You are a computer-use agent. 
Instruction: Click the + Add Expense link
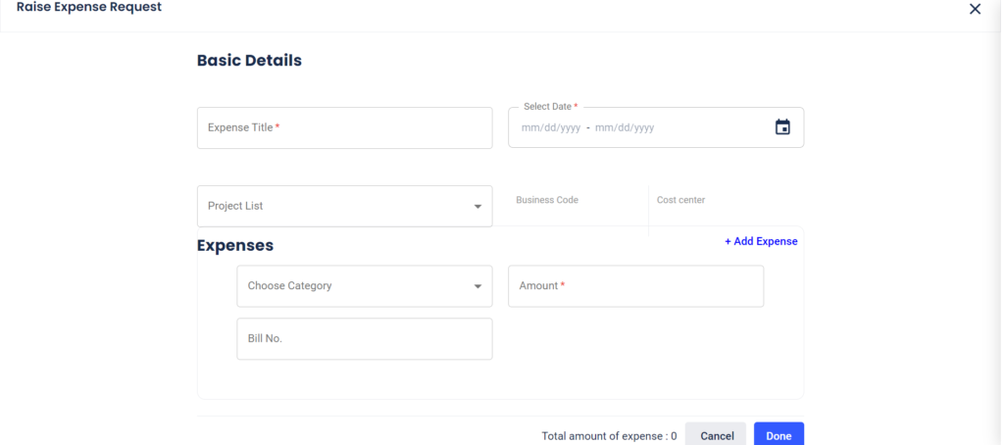click(761, 241)
